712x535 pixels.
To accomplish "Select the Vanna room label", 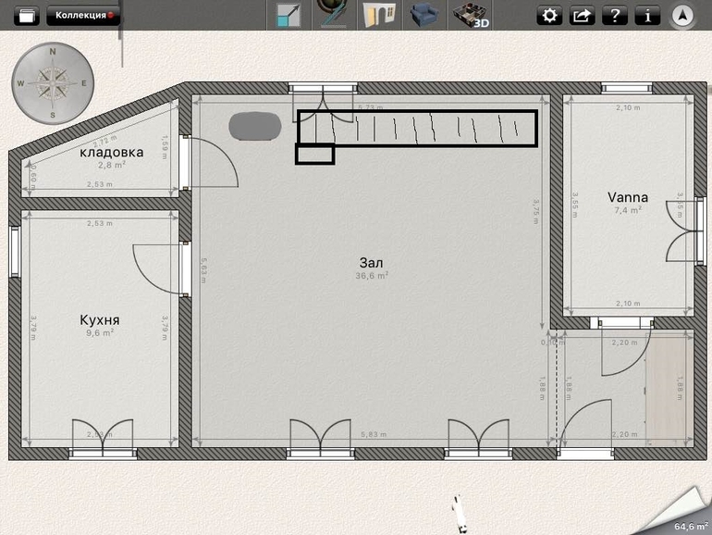I will pyautogui.click(x=627, y=197).
